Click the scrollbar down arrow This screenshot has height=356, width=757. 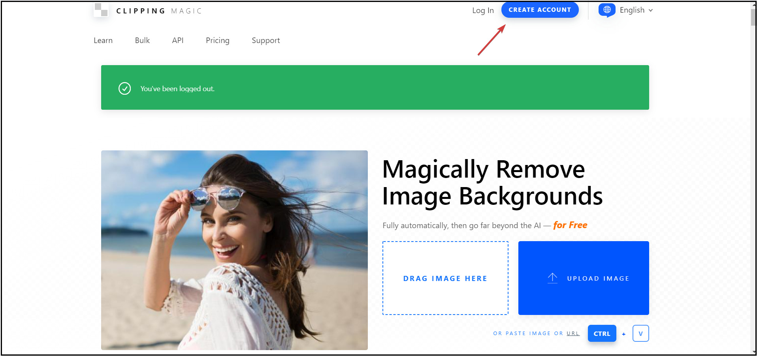point(753,352)
